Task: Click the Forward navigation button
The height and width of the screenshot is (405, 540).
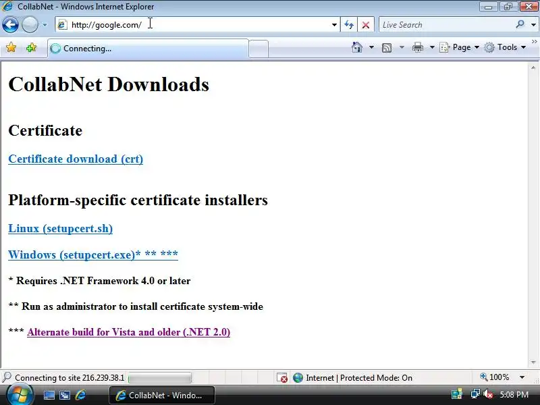Action: tap(30, 25)
